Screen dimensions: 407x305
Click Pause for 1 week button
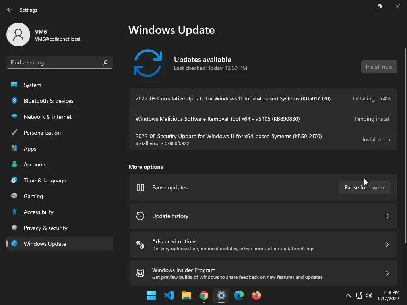coord(364,187)
